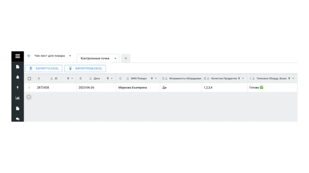309x173 pixels.
Task: Add a new tab with plus button
Action: click(x=126, y=58)
